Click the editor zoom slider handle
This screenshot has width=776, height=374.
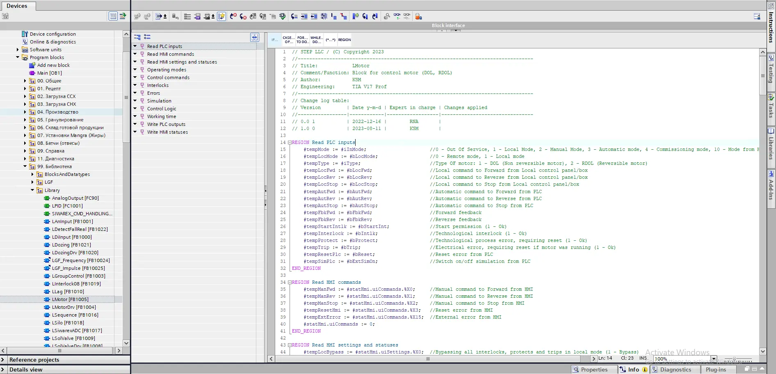[734, 359]
